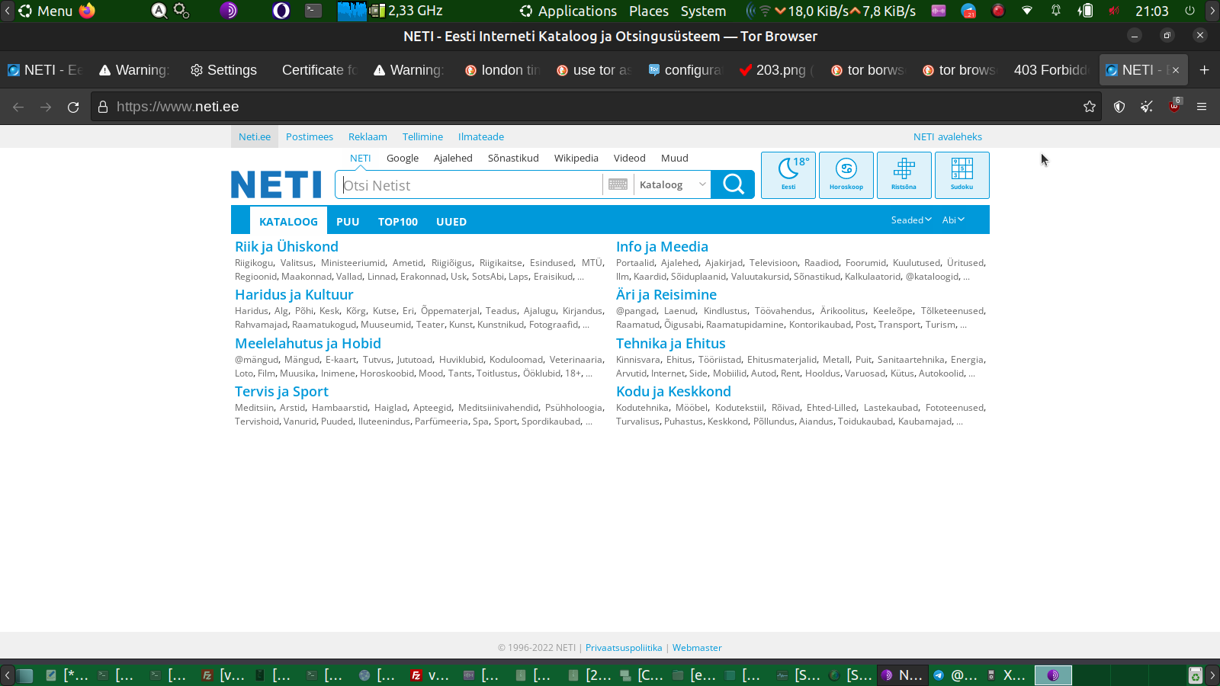This screenshot has height=686, width=1220.
Task: Open the Tehnika ja Ehitus category
Action: click(x=671, y=344)
